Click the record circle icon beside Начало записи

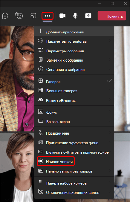tap(41, 161)
